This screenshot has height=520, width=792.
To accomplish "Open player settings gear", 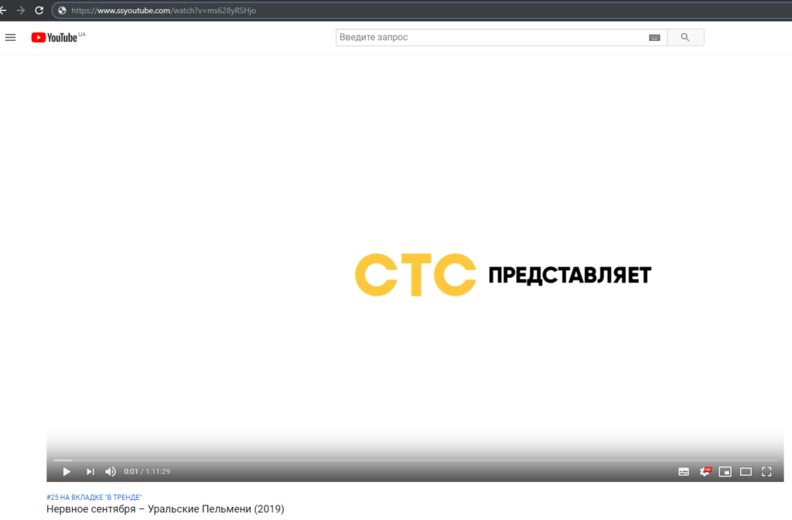I will click(x=705, y=471).
